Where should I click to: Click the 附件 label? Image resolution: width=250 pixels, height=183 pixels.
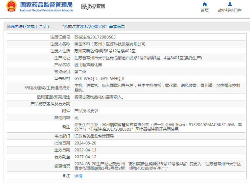[66, 111]
